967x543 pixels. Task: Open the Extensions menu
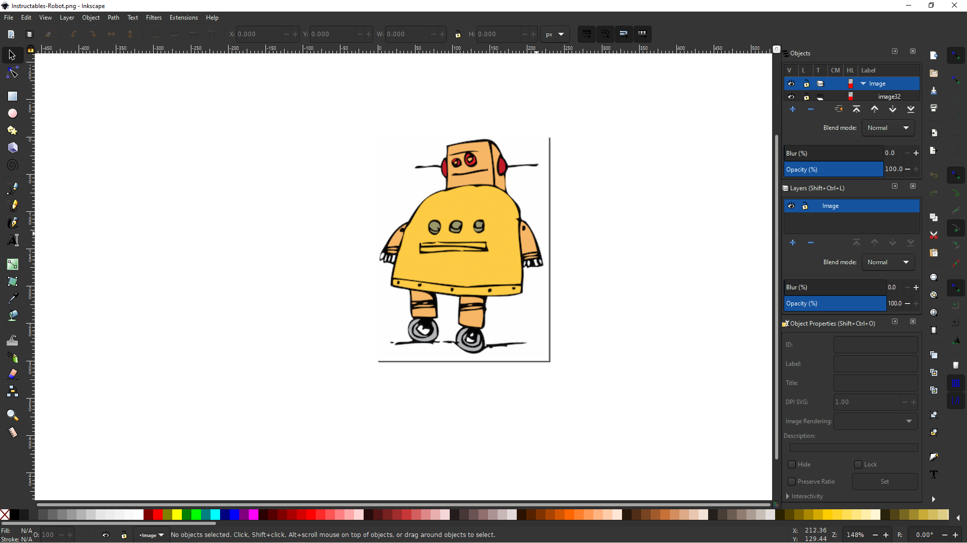[x=184, y=18]
